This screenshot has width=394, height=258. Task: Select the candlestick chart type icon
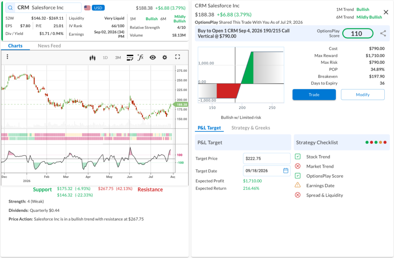pos(92,58)
